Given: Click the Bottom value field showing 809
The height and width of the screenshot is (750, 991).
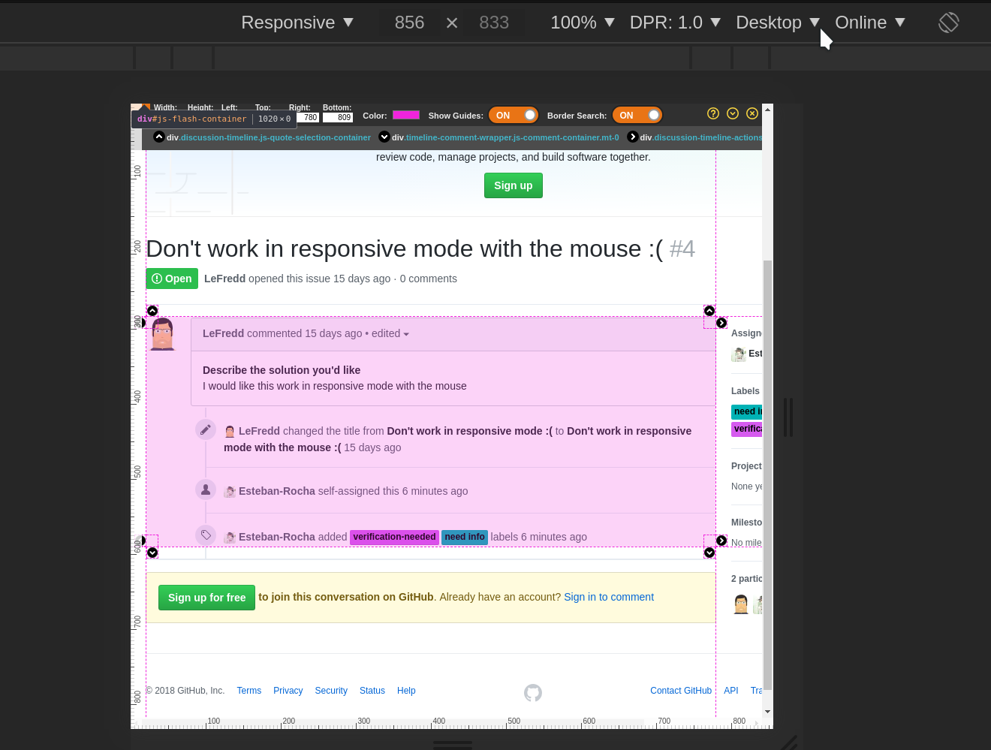Looking at the screenshot, I should (x=338, y=117).
